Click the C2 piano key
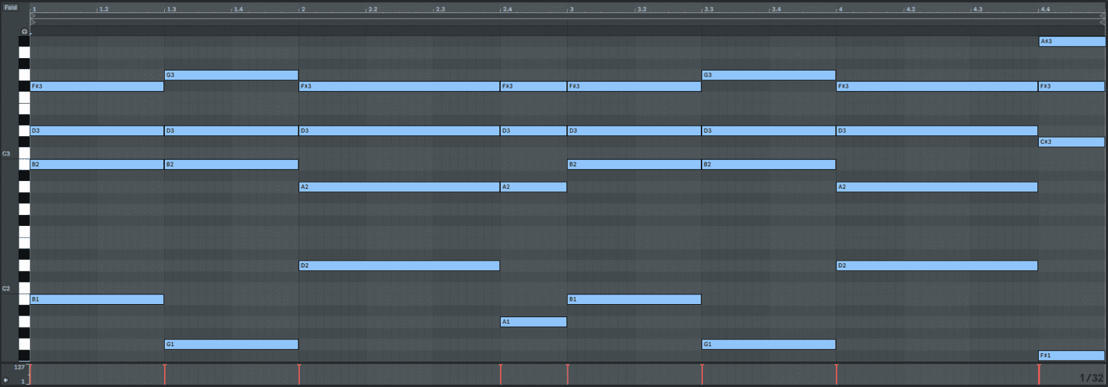1108x387 pixels. 24,288
